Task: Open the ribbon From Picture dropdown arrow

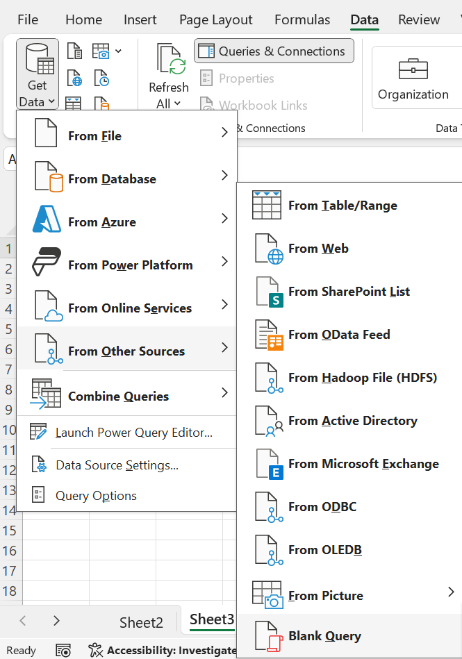Action: click(119, 51)
